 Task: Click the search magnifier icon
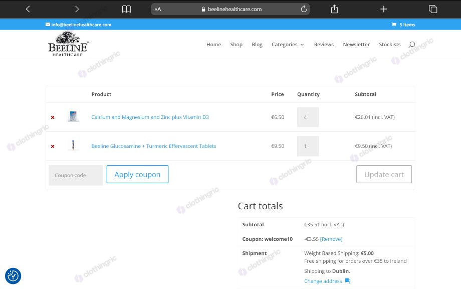pyautogui.click(x=411, y=45)
